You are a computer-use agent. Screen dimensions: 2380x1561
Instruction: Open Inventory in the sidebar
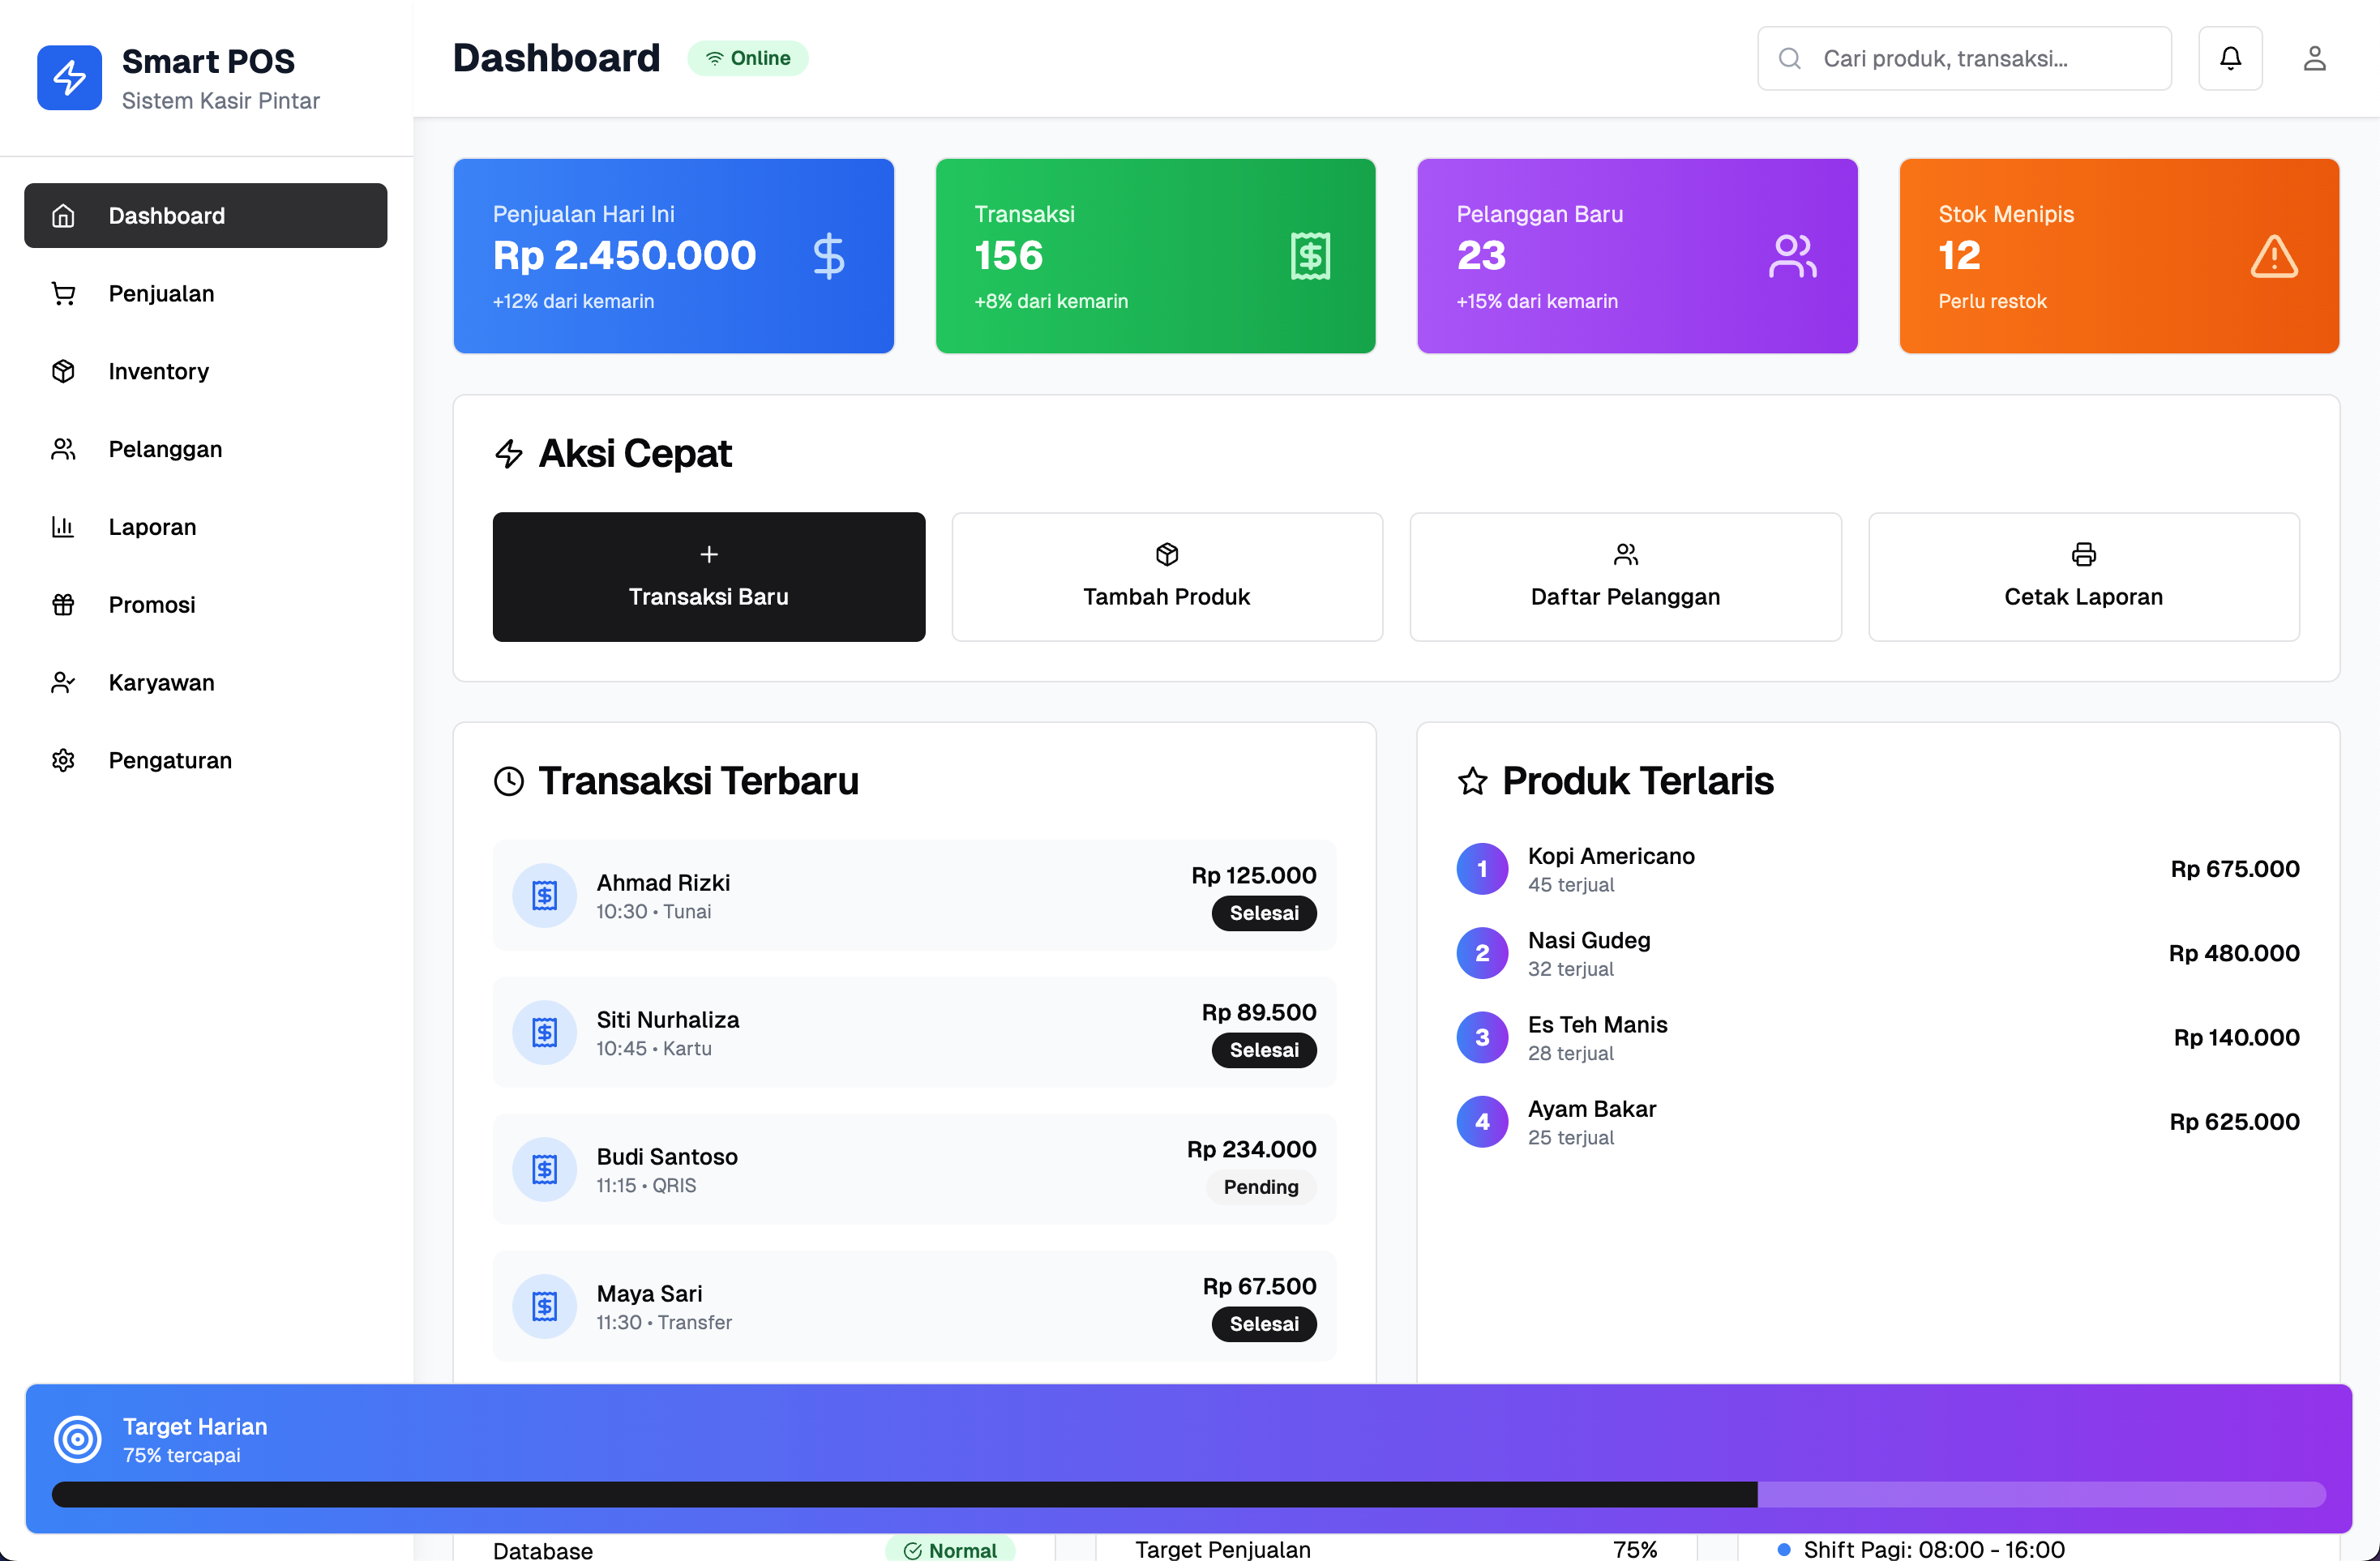coord(206,372)
